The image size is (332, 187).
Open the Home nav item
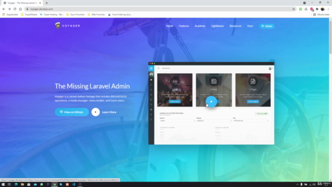(170, 26)
